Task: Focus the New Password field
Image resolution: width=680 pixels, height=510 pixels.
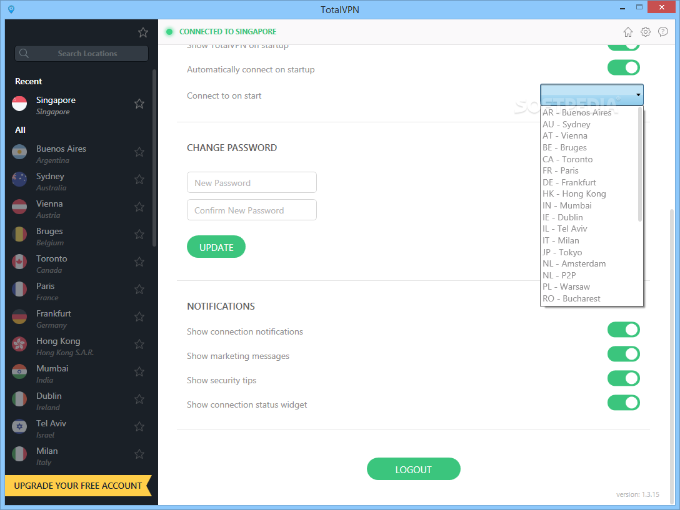Action: tap(251, 182)
